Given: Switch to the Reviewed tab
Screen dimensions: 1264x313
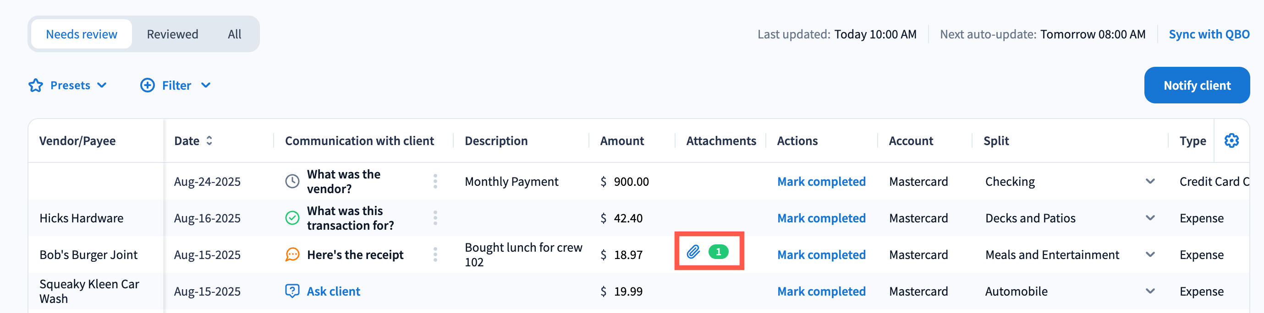Looking at the screenshot, I should pos(172,34).
